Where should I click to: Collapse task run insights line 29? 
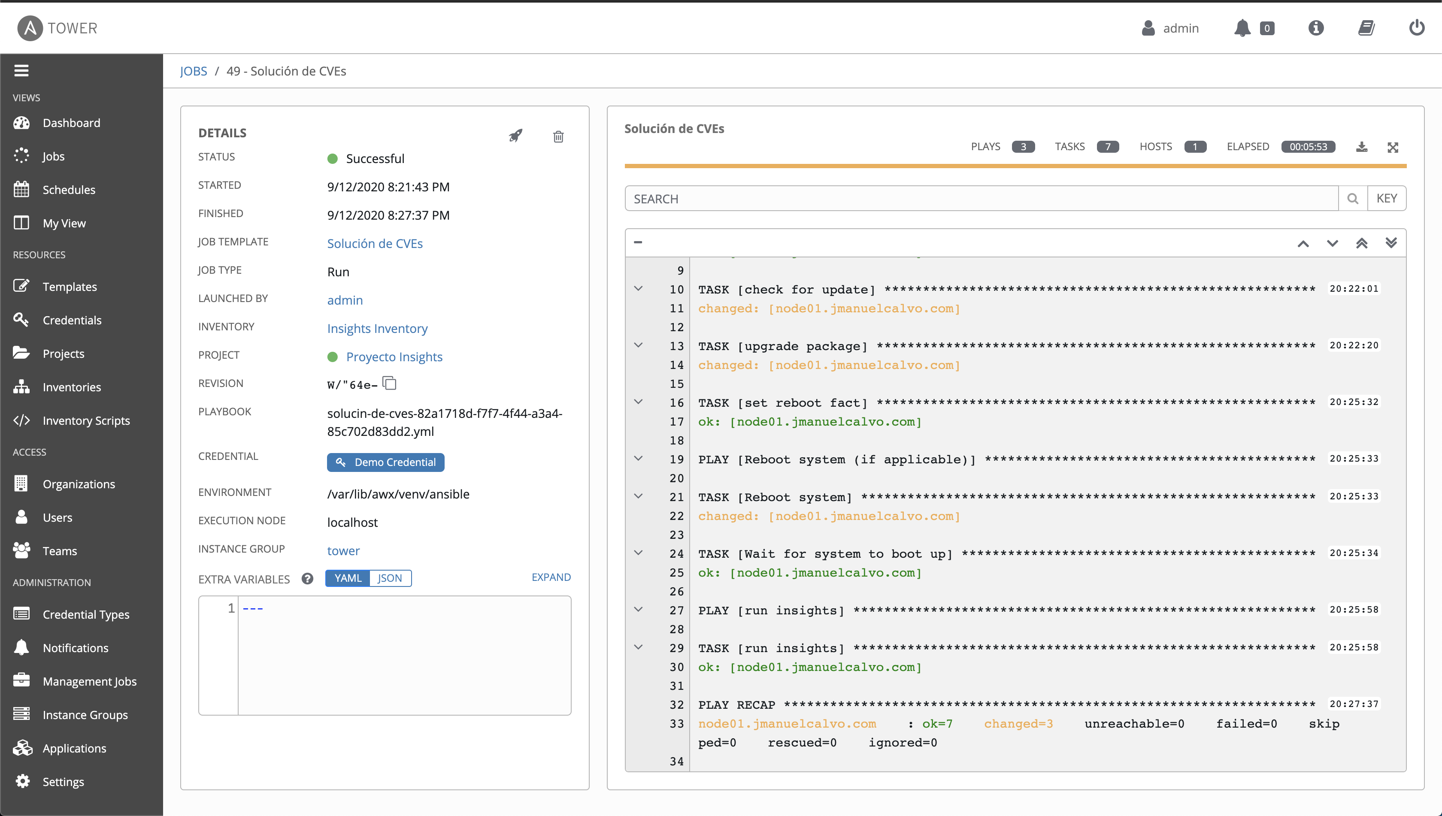point(638,647)
